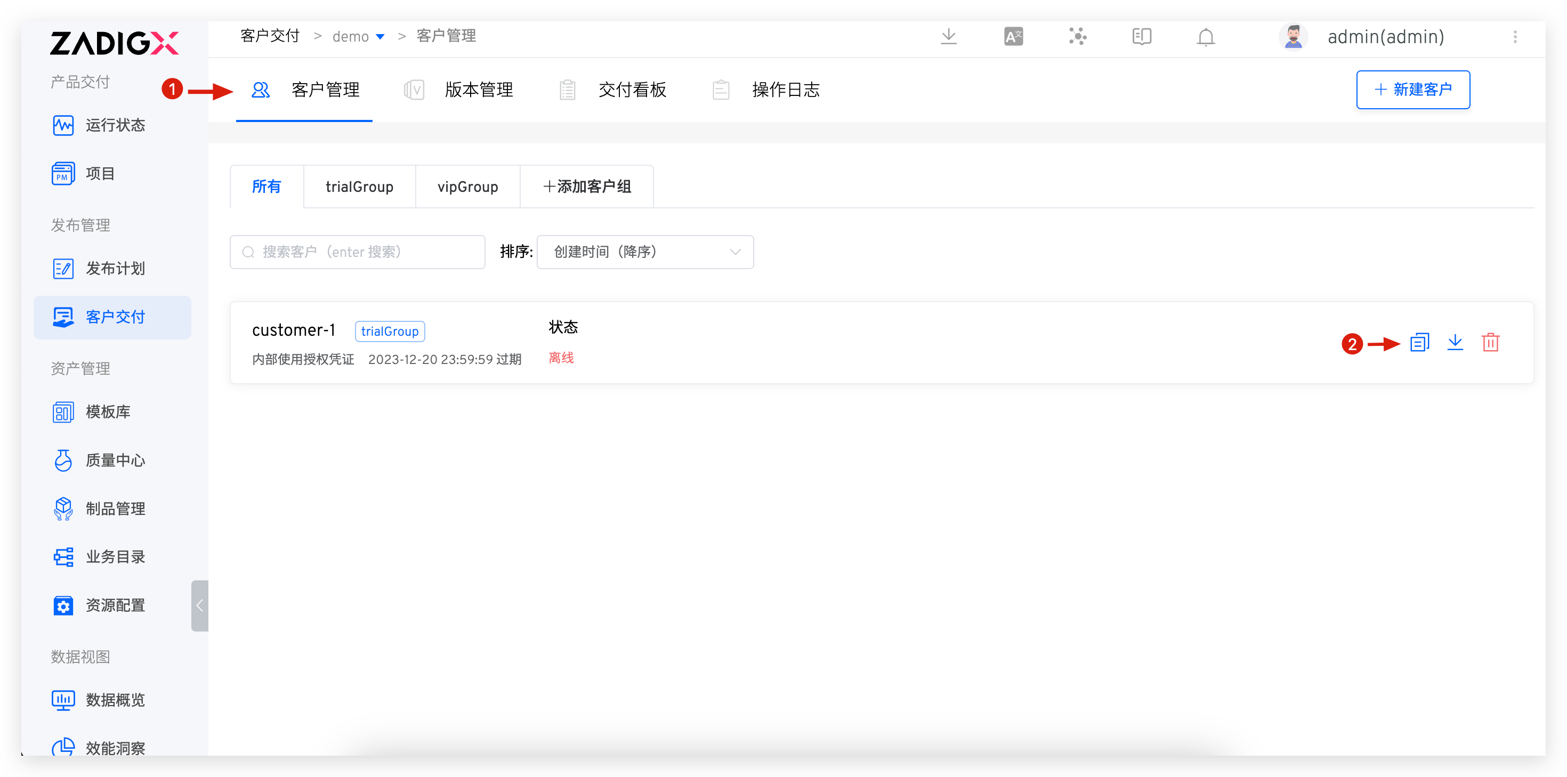The height and width of the screenshot is (777, 1567).
Task: Open 制品管理 from sidebar
Action: 115,508
